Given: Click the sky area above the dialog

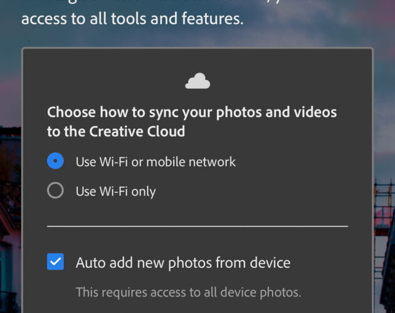Looking at the screenshot, I should point(197,36).
